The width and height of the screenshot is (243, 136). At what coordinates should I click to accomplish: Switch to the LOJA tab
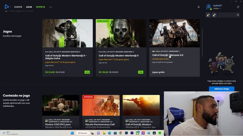pos(29,7)
